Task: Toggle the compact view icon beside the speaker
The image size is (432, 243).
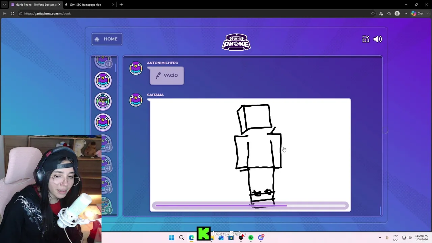Action: point(366,39)
